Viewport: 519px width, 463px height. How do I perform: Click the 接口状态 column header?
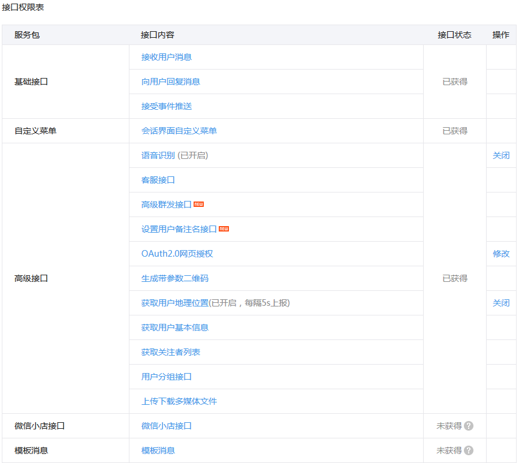(454, 35)
